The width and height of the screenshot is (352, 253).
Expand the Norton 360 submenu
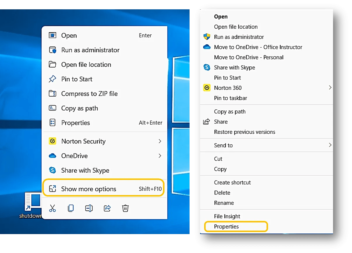point(330,88)
